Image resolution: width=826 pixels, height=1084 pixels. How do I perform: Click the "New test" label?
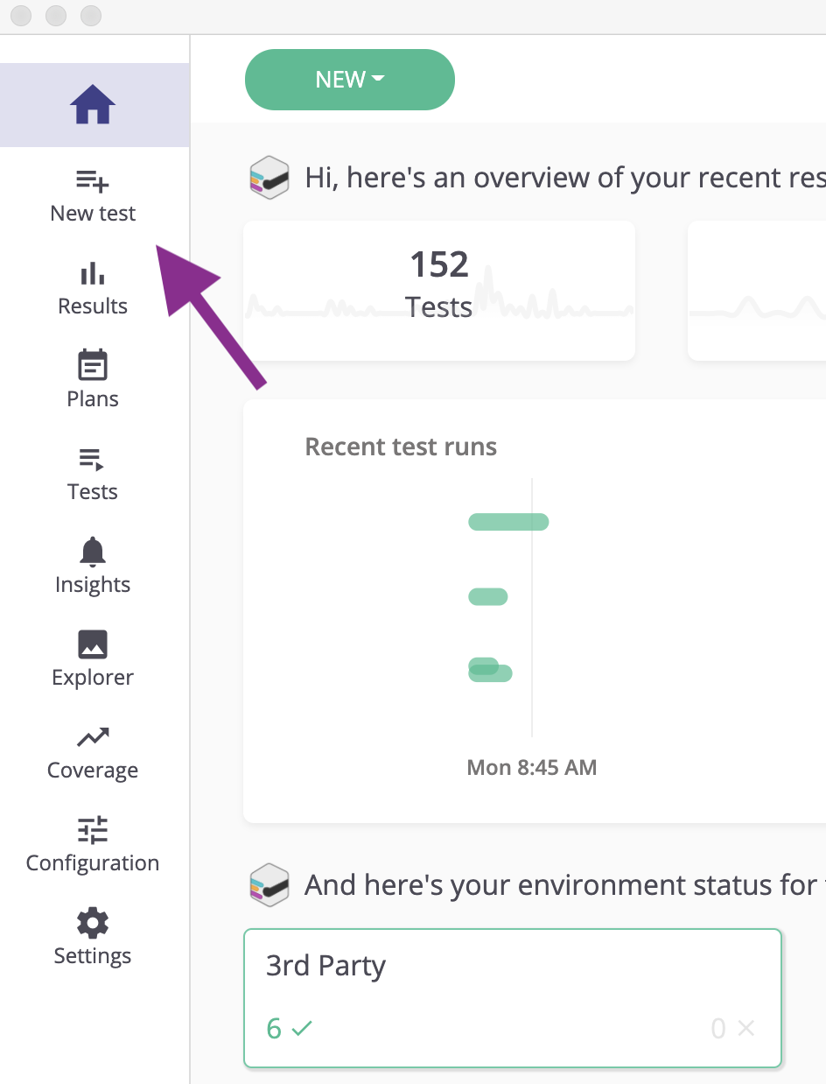coord(93,214)
